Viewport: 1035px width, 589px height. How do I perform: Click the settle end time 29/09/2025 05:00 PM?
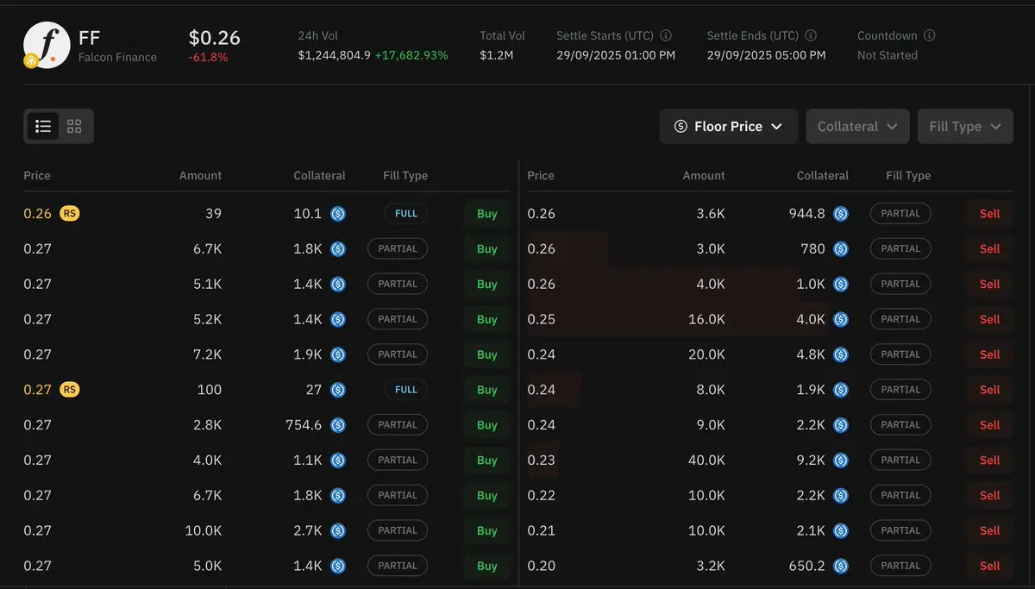(766, 55)
